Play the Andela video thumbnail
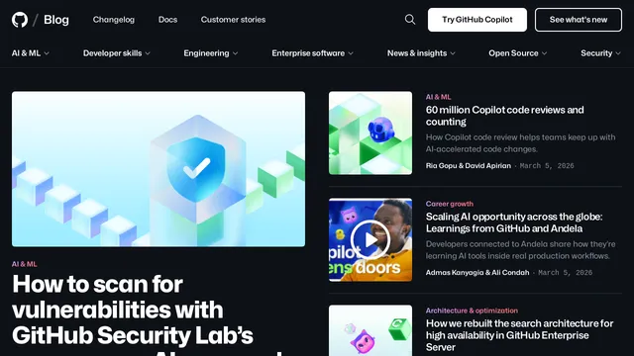Screen dimensions: 634x356 [370, 239]
